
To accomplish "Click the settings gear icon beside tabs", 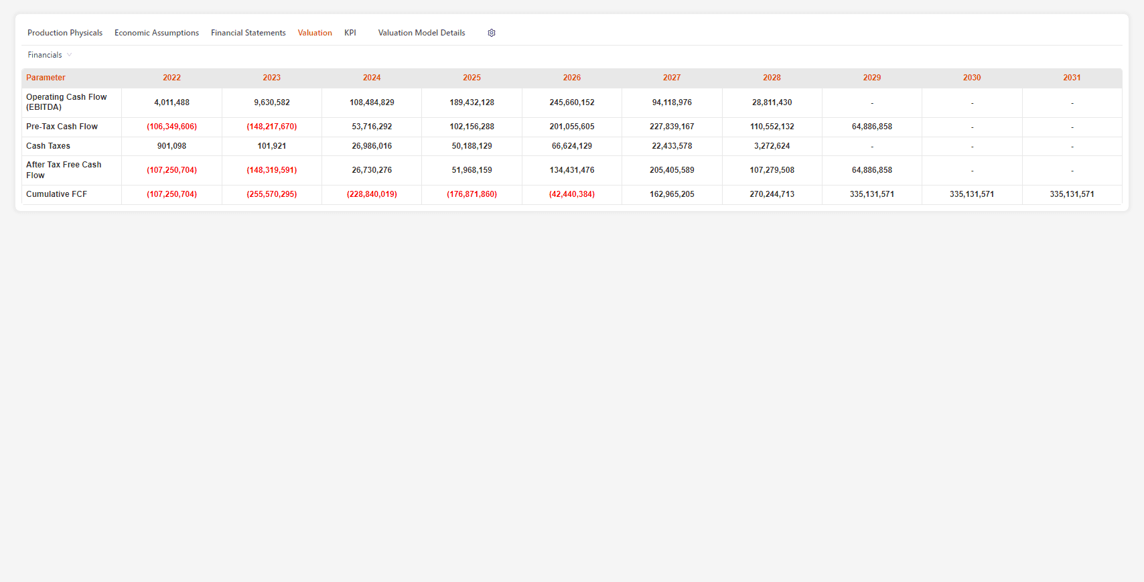I will point(492,33).
